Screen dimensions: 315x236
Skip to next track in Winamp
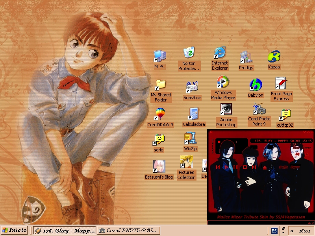click(254, 167)
